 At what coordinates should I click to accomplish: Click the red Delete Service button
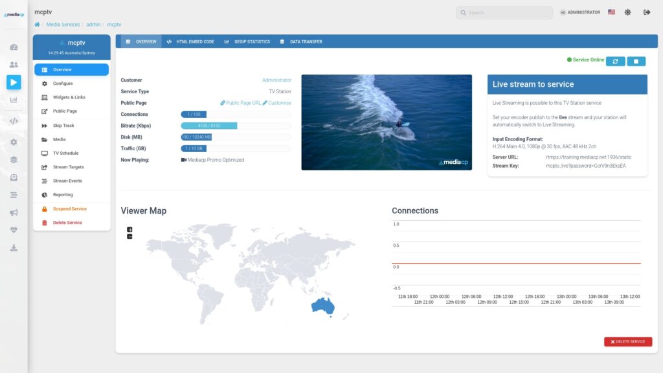tap(628, 342)
